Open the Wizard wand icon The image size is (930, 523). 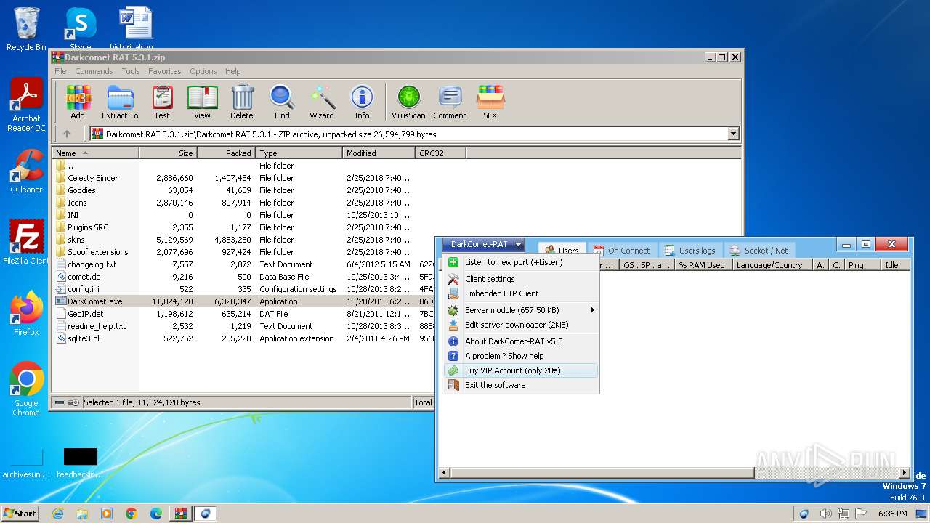(322, 102)
